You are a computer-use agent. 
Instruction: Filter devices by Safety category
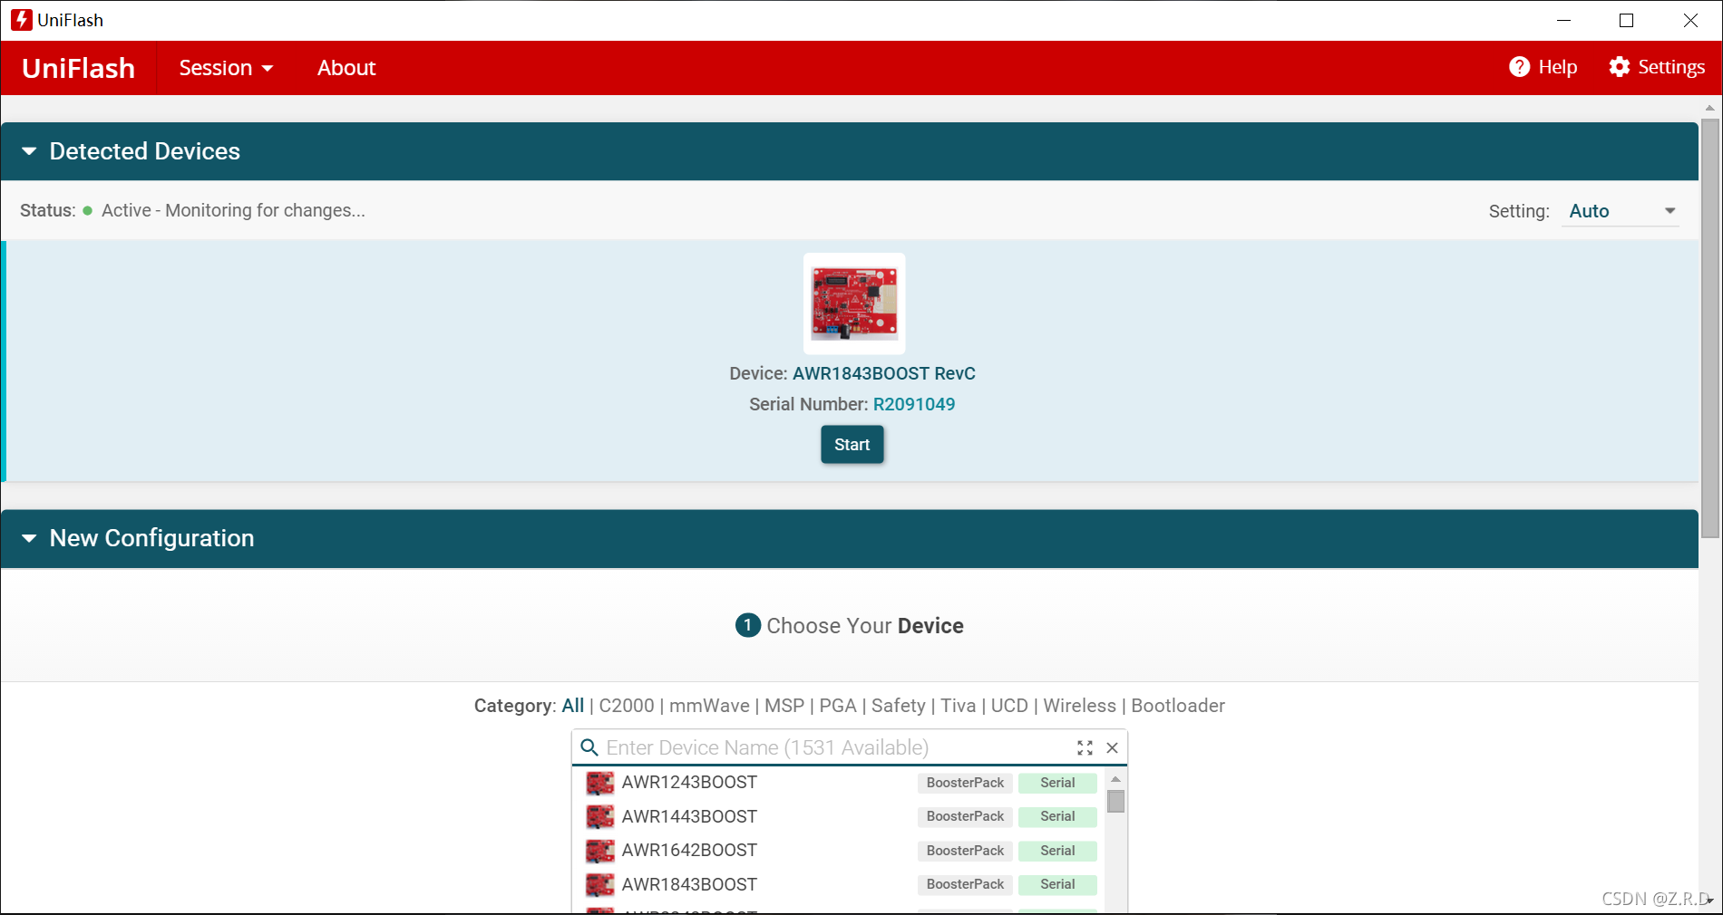pos(899,706)
